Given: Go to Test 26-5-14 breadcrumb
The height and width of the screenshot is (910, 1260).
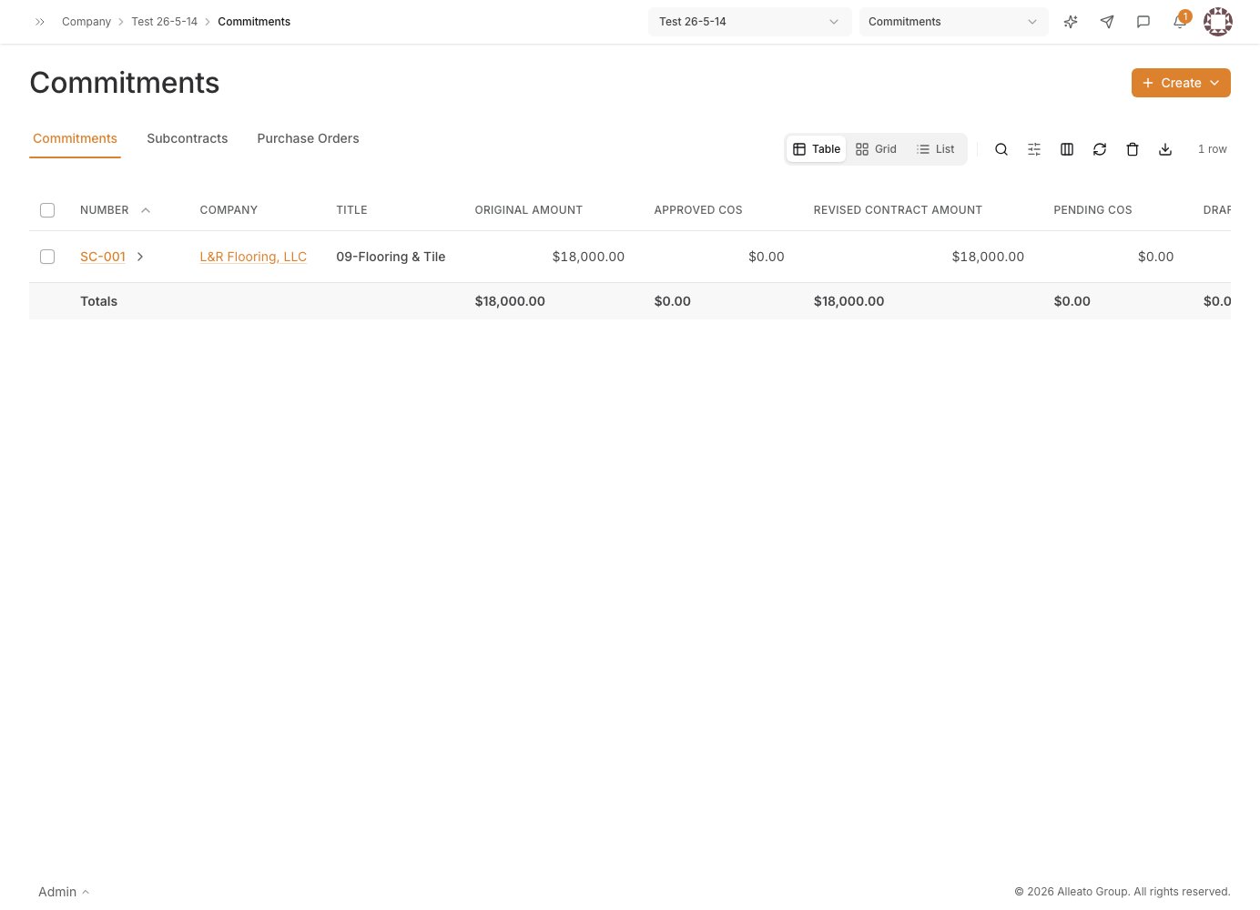Looking at the screenshot, I should tap(164, 22).
